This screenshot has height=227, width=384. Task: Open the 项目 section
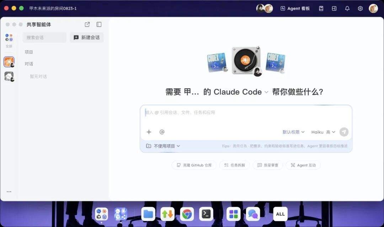pyautogui.click(x=29, y=52)
